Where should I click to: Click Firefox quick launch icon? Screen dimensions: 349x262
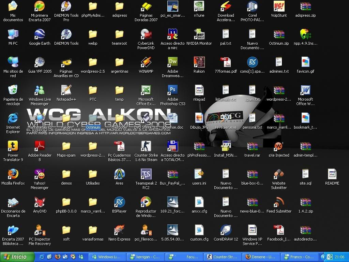[57, 257]
